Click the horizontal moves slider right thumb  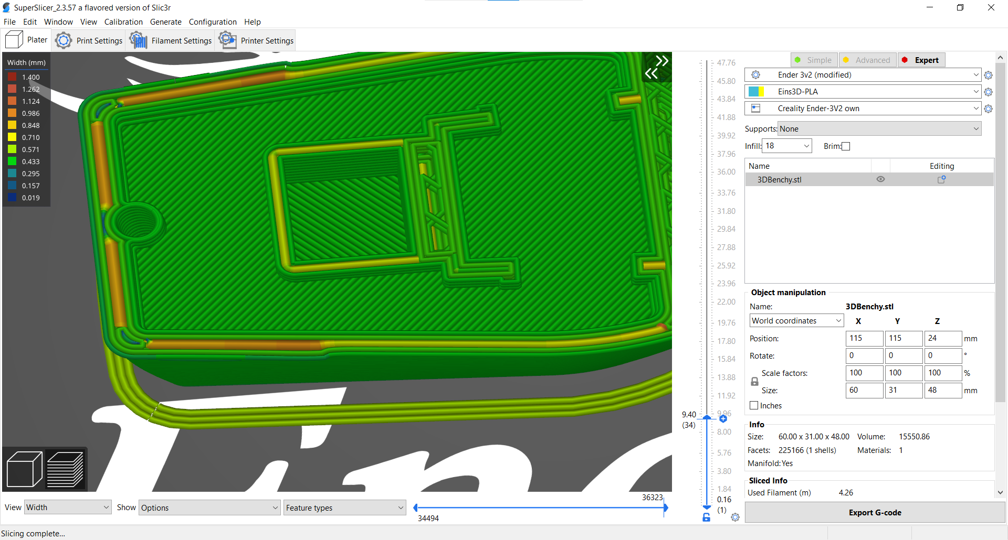665,507
